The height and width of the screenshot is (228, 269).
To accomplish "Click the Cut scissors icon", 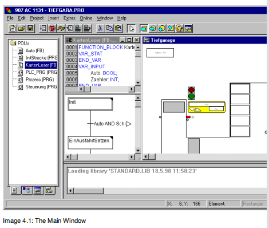I will click(x=100, y=29).
